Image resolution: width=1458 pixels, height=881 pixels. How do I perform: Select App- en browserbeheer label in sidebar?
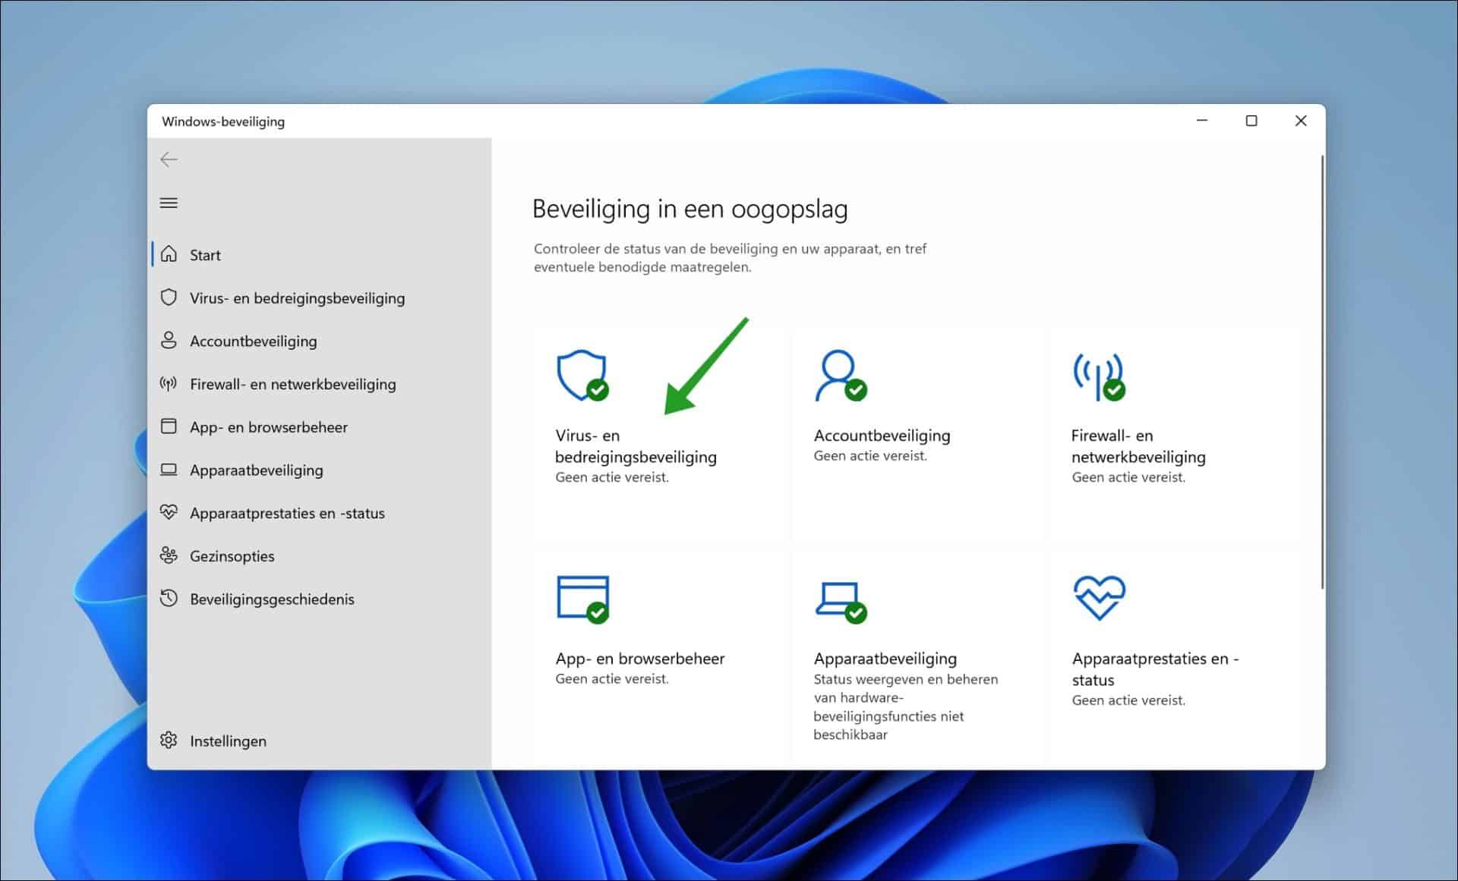point(269,427)
